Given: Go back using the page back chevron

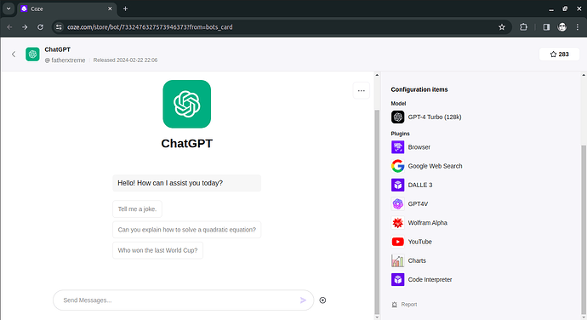Looking at the screenshot, I should [x=14, y=54].
